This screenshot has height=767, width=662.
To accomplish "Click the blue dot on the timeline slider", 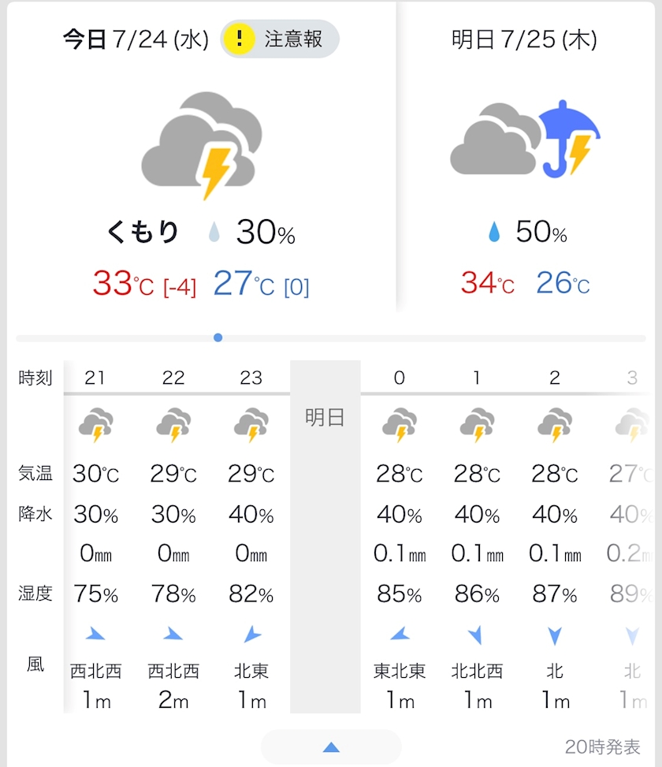I will [x=218, y=337].
